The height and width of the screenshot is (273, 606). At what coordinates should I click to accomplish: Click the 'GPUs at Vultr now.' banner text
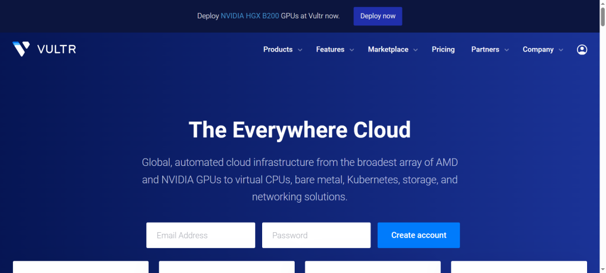point(310,16)
